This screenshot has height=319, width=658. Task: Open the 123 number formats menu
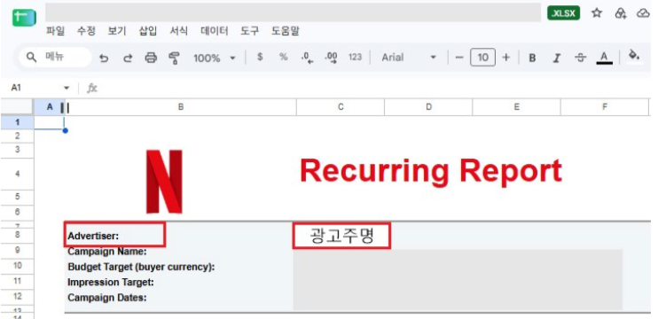tap(355, 57)
